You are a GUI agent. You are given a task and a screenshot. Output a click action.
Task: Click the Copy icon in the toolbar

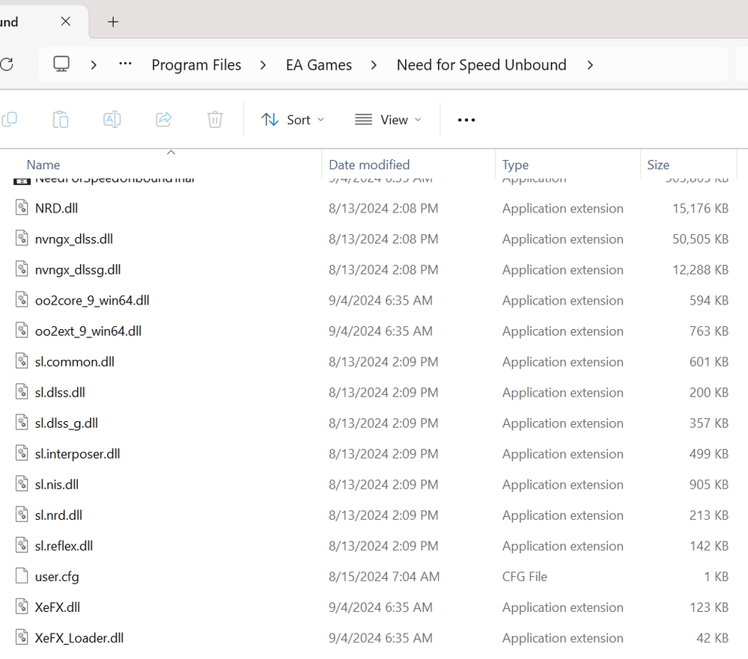pyautogui.click(x=9, y=120)
